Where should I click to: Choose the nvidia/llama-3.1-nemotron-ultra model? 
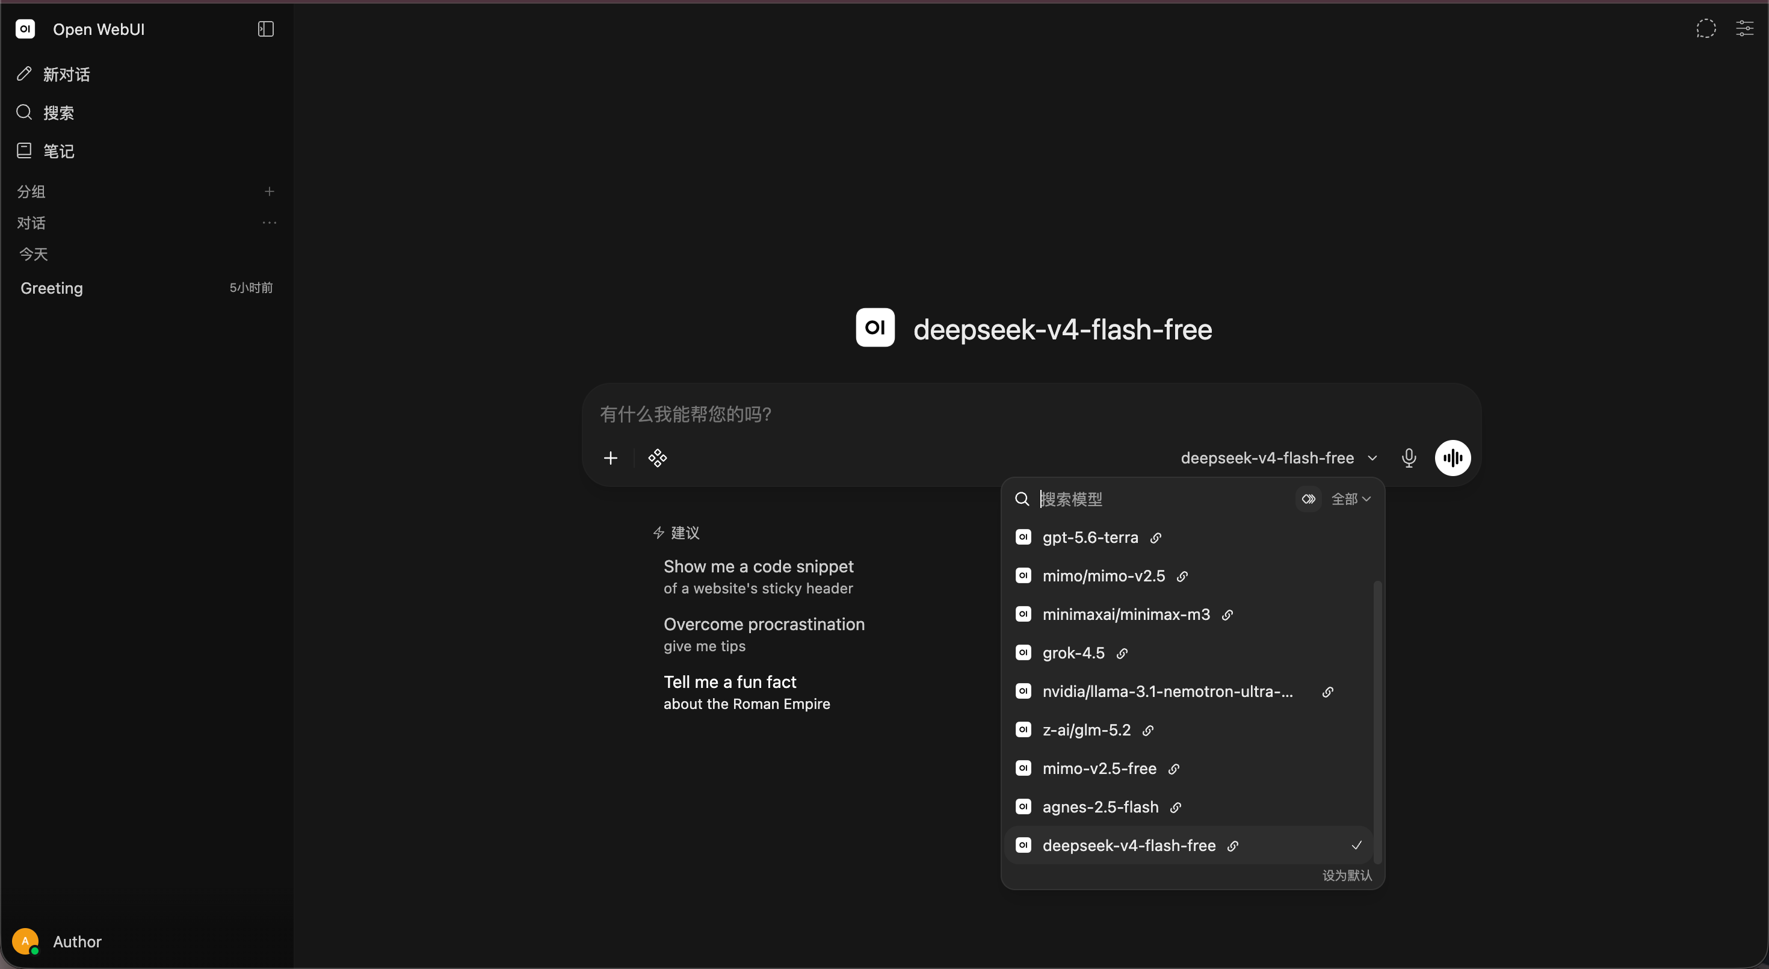[1188, 692]
